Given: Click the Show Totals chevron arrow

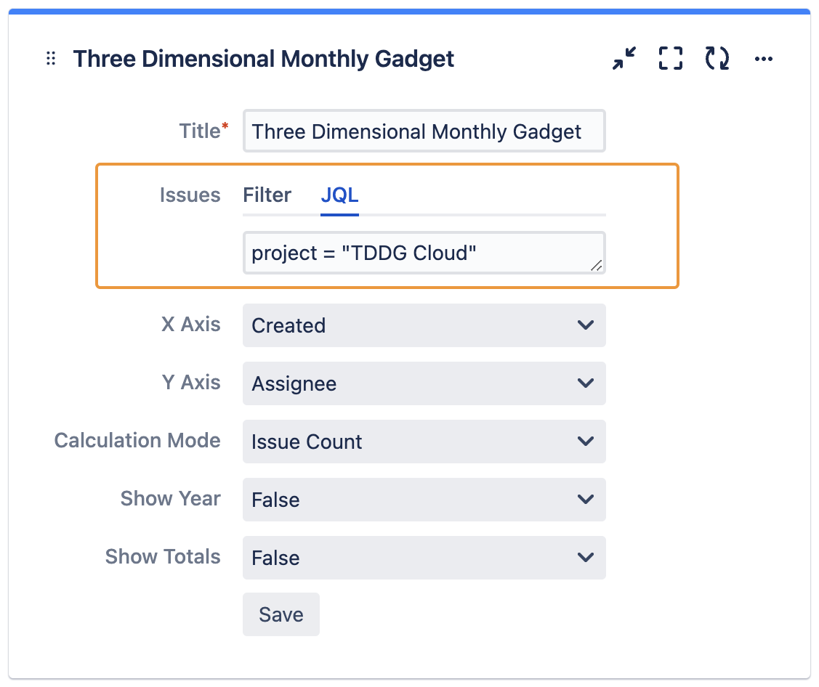Looking at the screenshot, I should (586, 558).
